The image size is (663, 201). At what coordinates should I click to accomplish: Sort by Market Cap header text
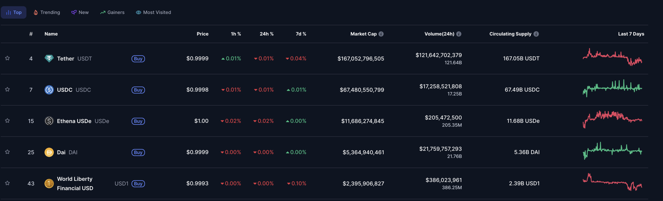pos(363,34)
